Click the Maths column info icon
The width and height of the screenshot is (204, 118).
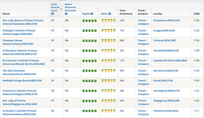(110, 14)
